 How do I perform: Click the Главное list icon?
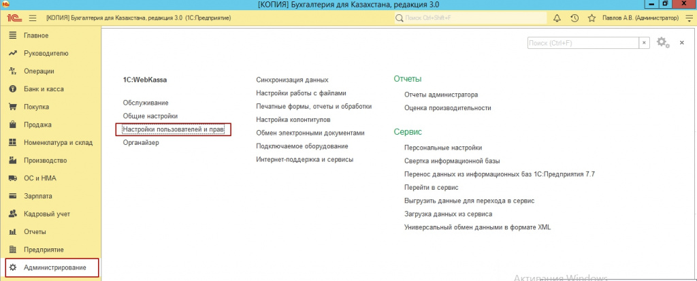click(x=13, y=35)
